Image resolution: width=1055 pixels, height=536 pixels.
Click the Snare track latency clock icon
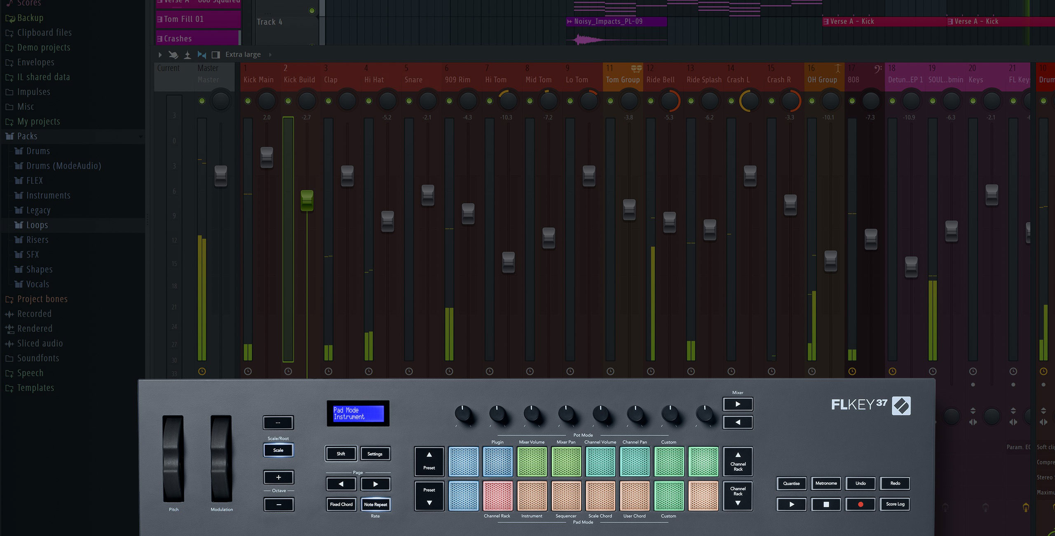(x=409, y=371)
